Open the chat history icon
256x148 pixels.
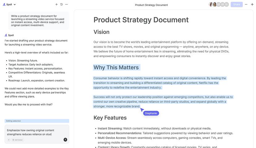tap(61, 5)
